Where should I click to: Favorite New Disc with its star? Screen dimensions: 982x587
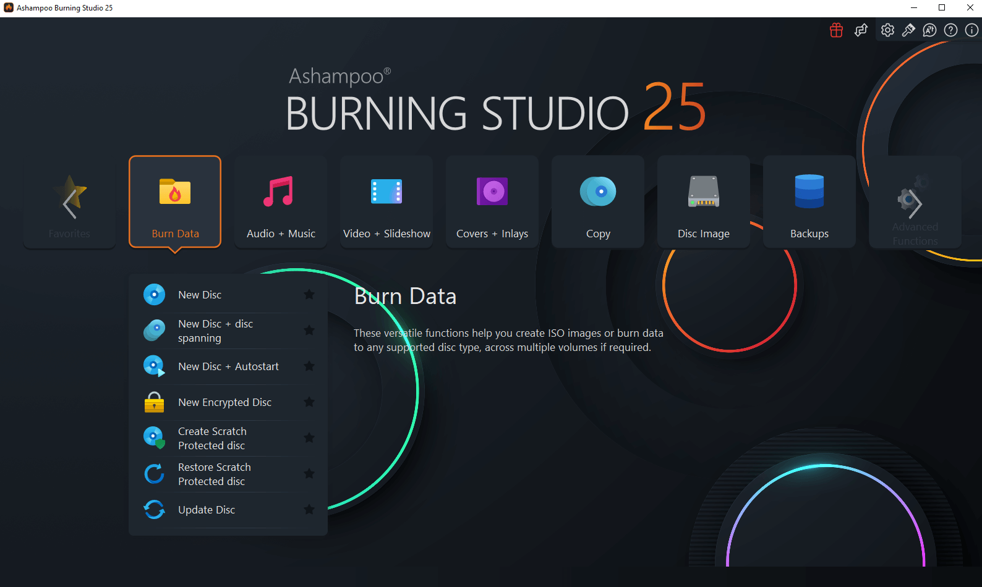click(x=309, y=295)
